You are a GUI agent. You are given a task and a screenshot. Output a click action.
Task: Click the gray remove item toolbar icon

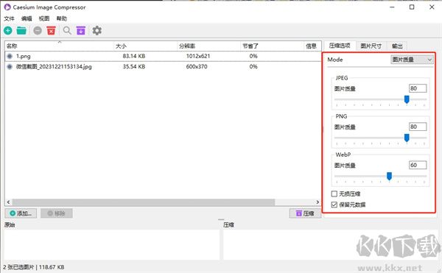(38, 30)
